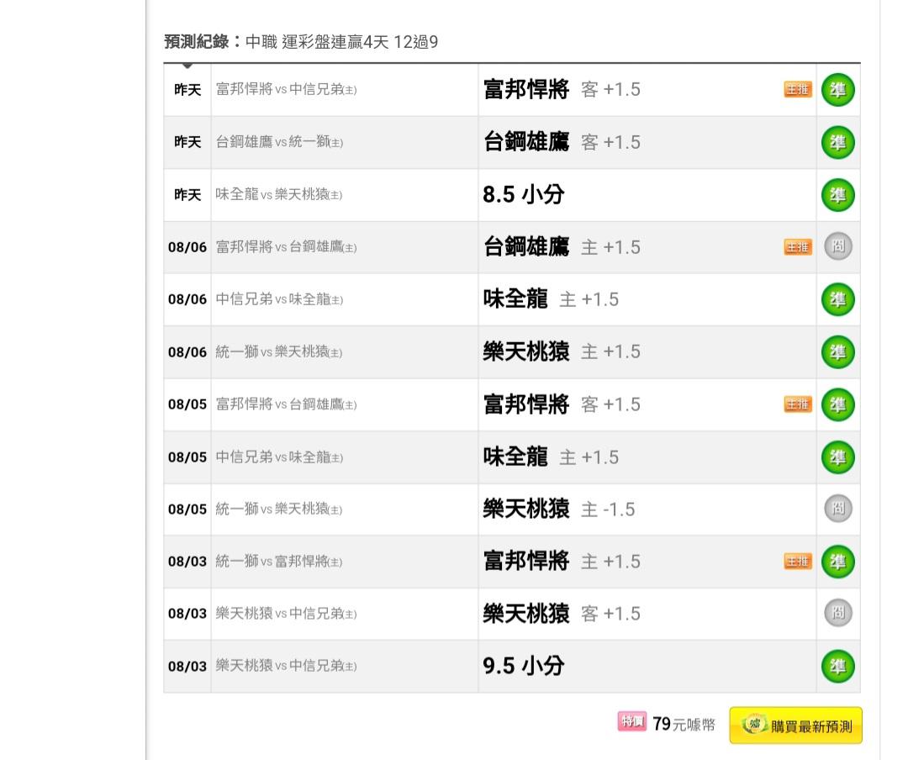Screen dimensions: 908x760
Task: Click the 樂天桃猿 主 +1.5 prediction
Action: pos(562,351)
